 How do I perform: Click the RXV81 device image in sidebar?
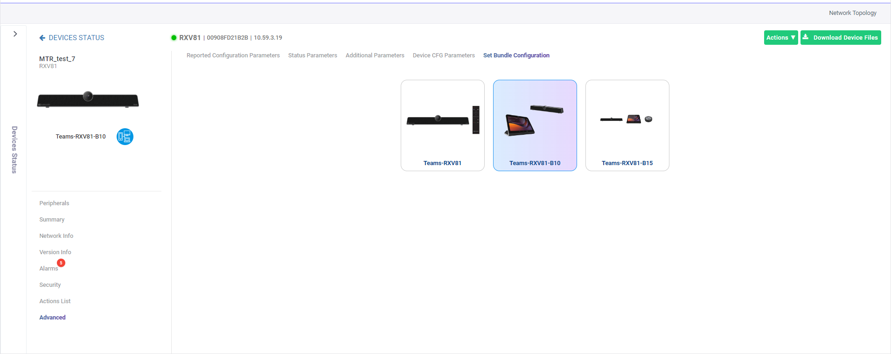click(88, 99)
